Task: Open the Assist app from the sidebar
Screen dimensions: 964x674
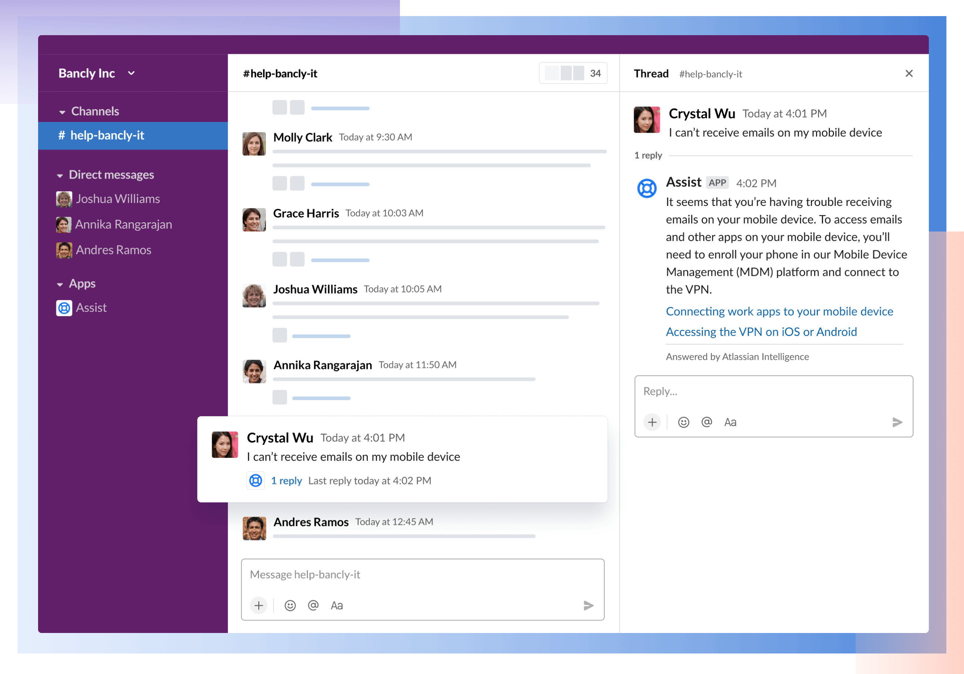Action: (91, 307)
